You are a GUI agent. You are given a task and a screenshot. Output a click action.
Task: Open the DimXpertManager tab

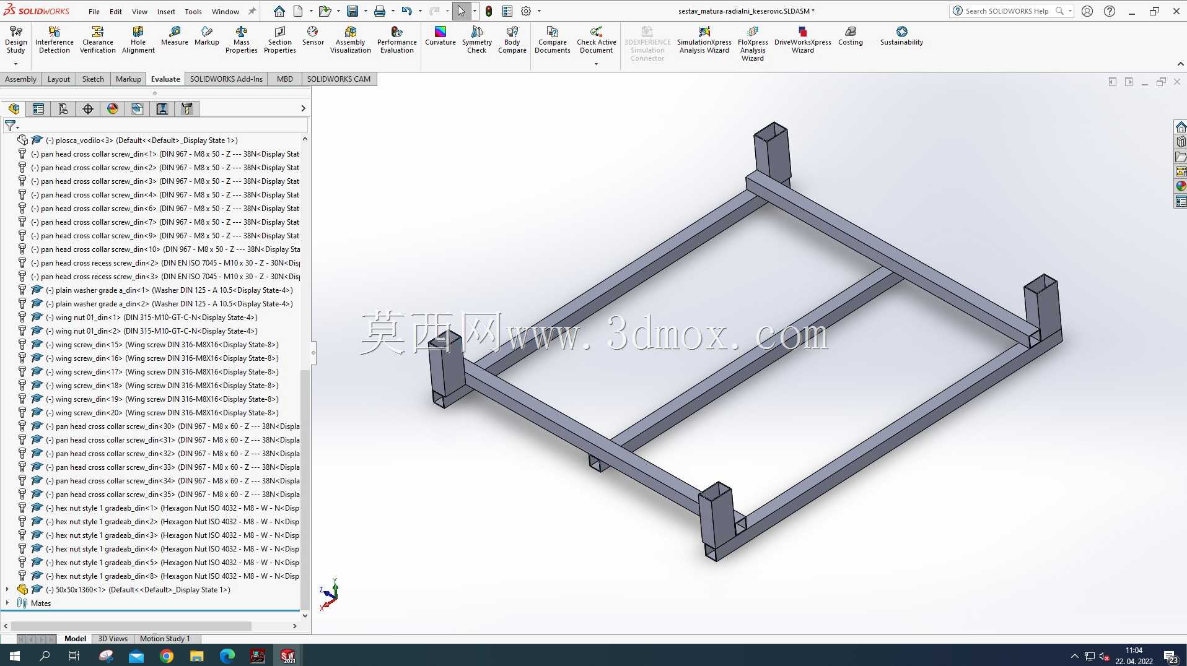[88, 109]
